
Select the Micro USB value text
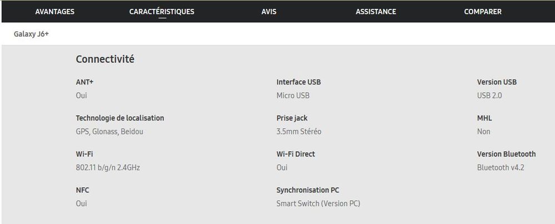pos(293,96)
